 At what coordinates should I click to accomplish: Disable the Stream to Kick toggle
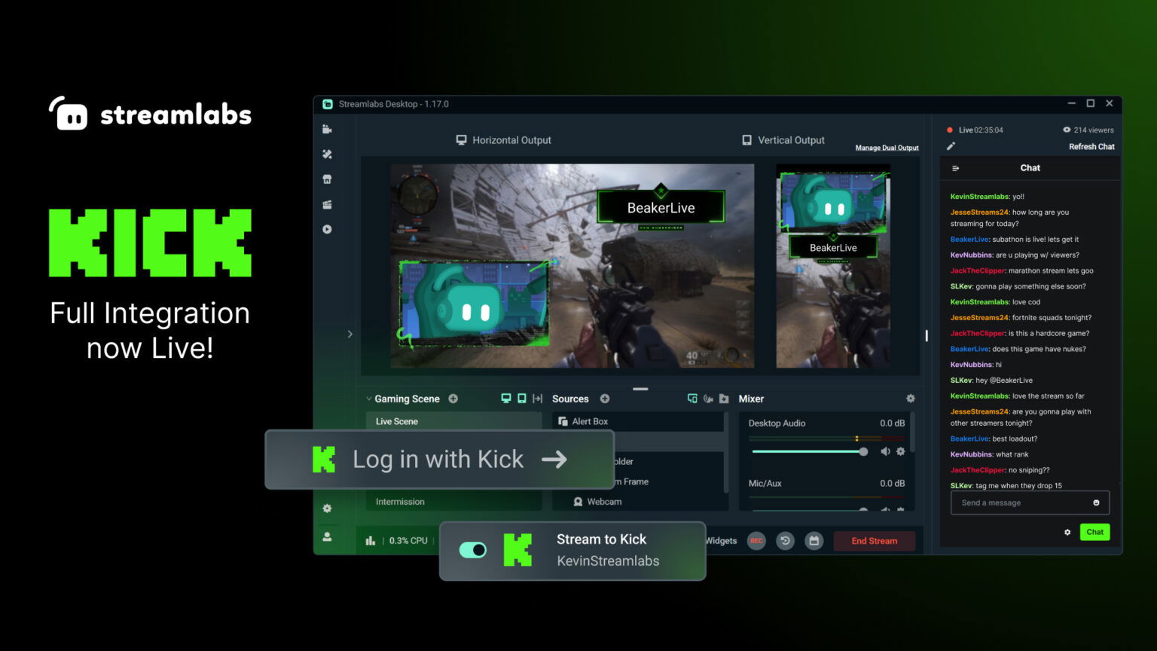[472, 550]
